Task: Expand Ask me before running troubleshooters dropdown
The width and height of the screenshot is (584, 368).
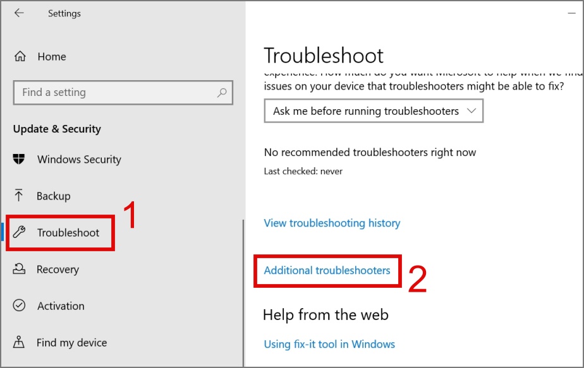Action: (x=374, y=111)
